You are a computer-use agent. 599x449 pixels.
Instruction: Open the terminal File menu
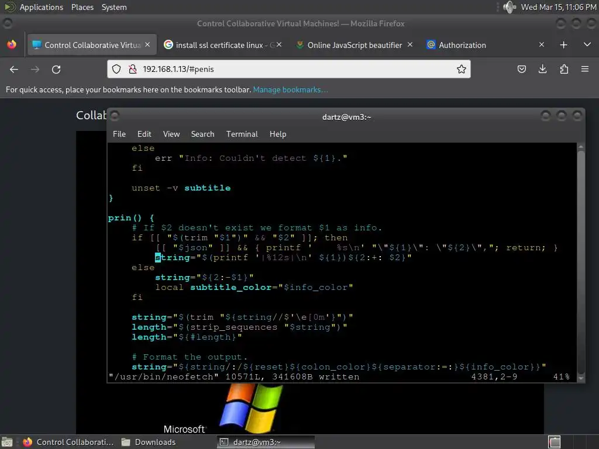coord(119,134)
